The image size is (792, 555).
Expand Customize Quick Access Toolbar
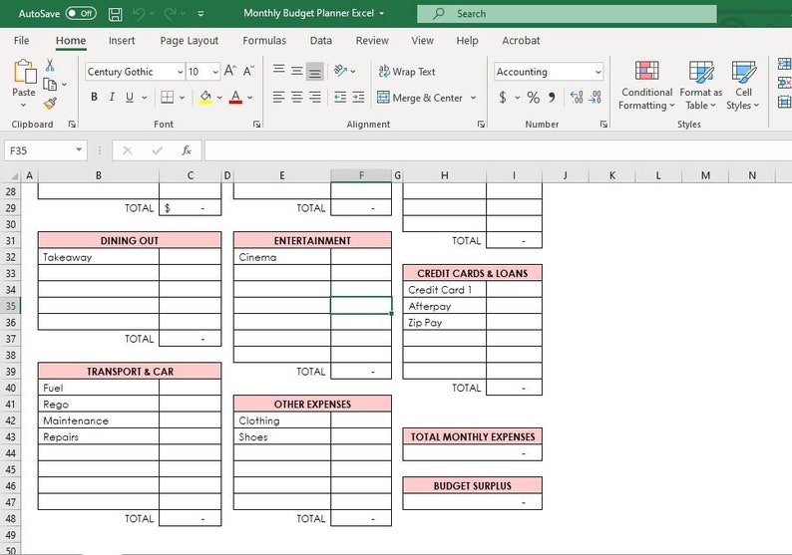coord(200,14)
